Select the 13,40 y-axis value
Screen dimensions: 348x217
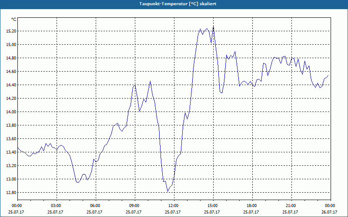[x=11, y=152]
